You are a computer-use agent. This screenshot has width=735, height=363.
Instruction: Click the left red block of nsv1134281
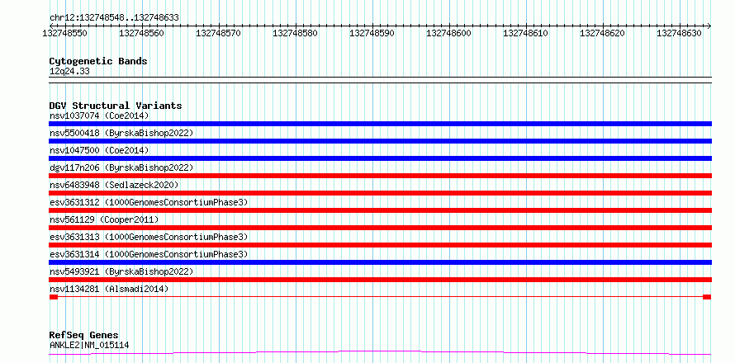click(x=54, y=297)
